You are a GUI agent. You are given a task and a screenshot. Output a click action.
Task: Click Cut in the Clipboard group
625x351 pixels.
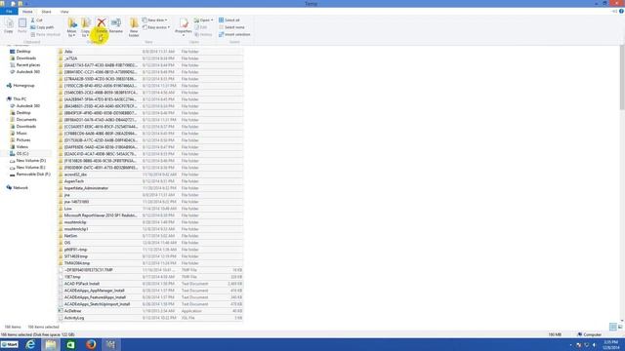tap(37, 19)
